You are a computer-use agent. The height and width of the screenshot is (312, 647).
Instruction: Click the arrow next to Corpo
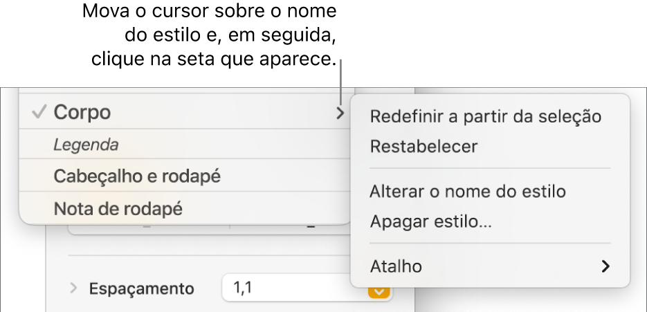[340, 113]
